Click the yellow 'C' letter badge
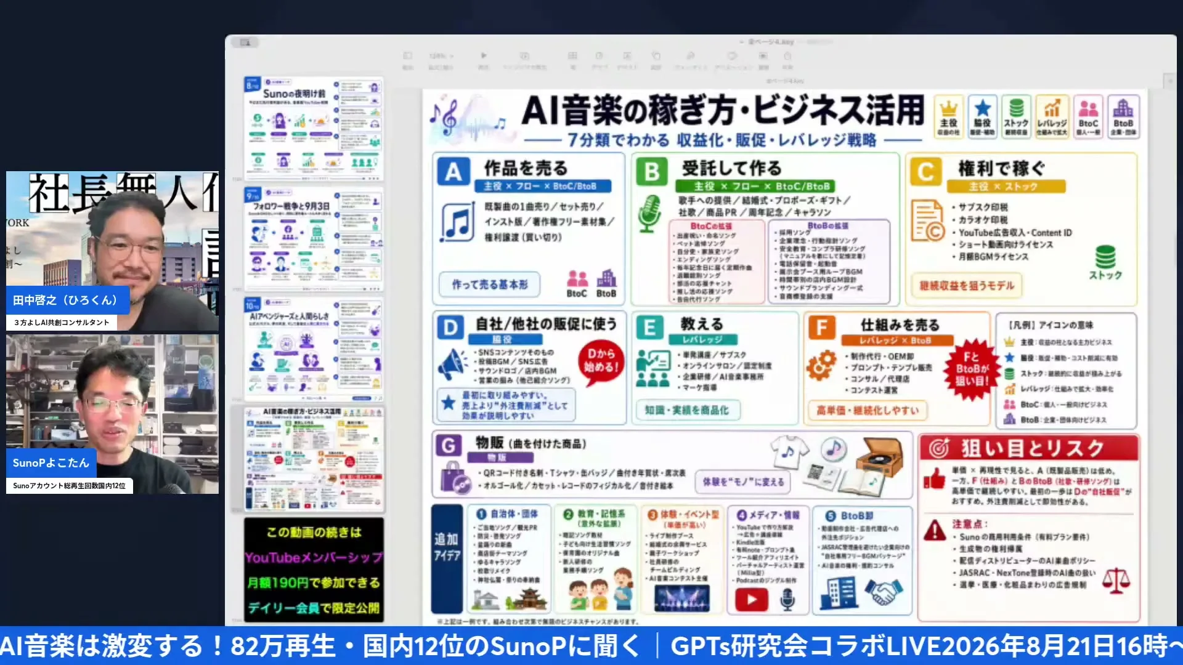 click(925, 171)
